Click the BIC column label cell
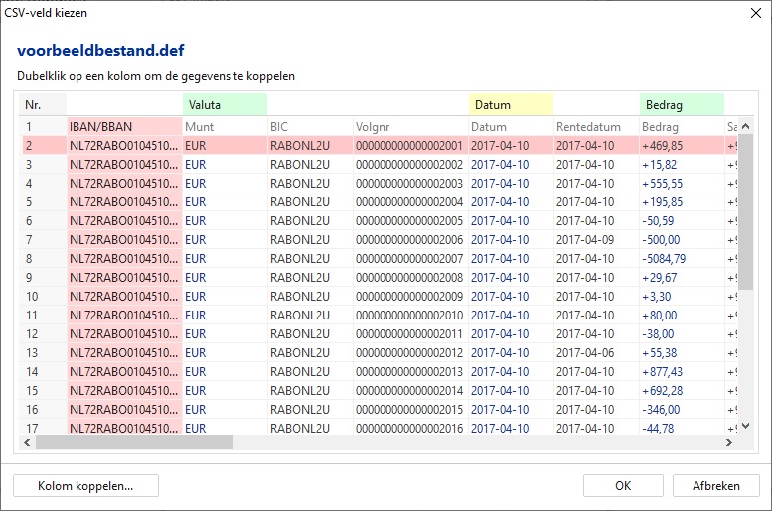772x511 pixels. pos(309,127)
